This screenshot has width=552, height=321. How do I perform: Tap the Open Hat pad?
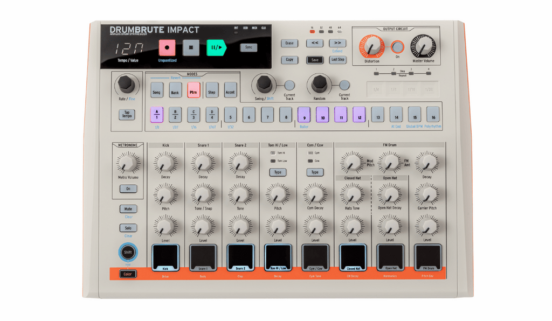[x=390, y=257]
